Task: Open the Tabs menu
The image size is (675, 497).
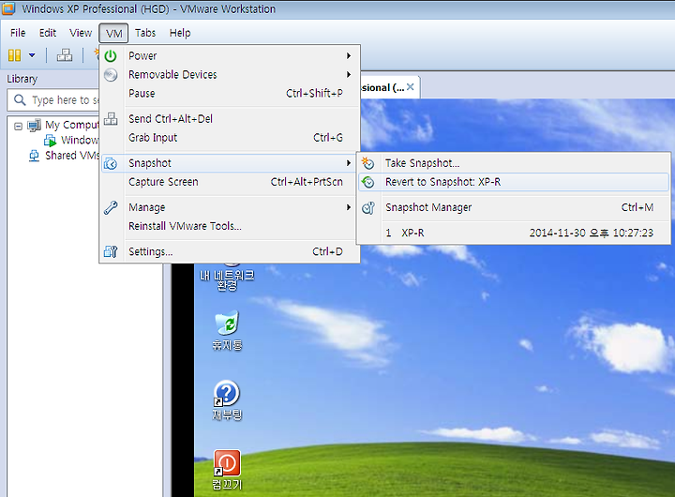Action: coord(145,33)
